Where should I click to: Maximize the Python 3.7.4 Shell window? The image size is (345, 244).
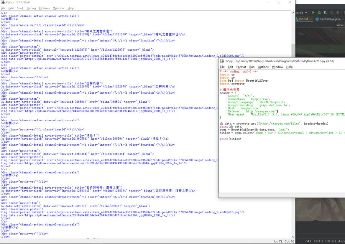point(279,2)
